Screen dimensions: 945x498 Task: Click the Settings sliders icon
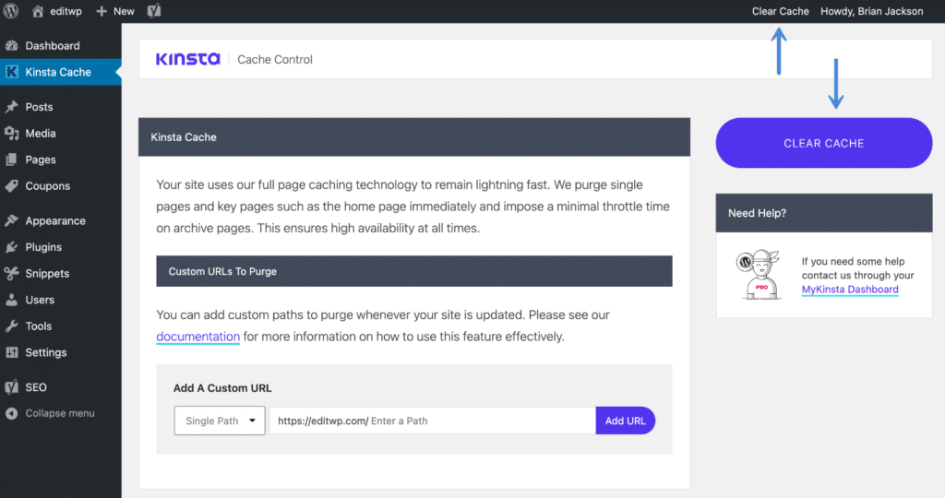(x=11, y=352)
